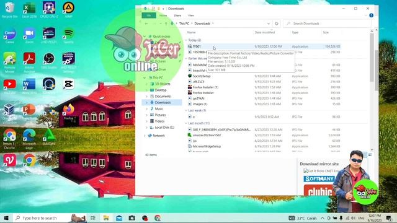
Task: Click the Remote Mouse desktop icon
Action: [x=9, y=63]
